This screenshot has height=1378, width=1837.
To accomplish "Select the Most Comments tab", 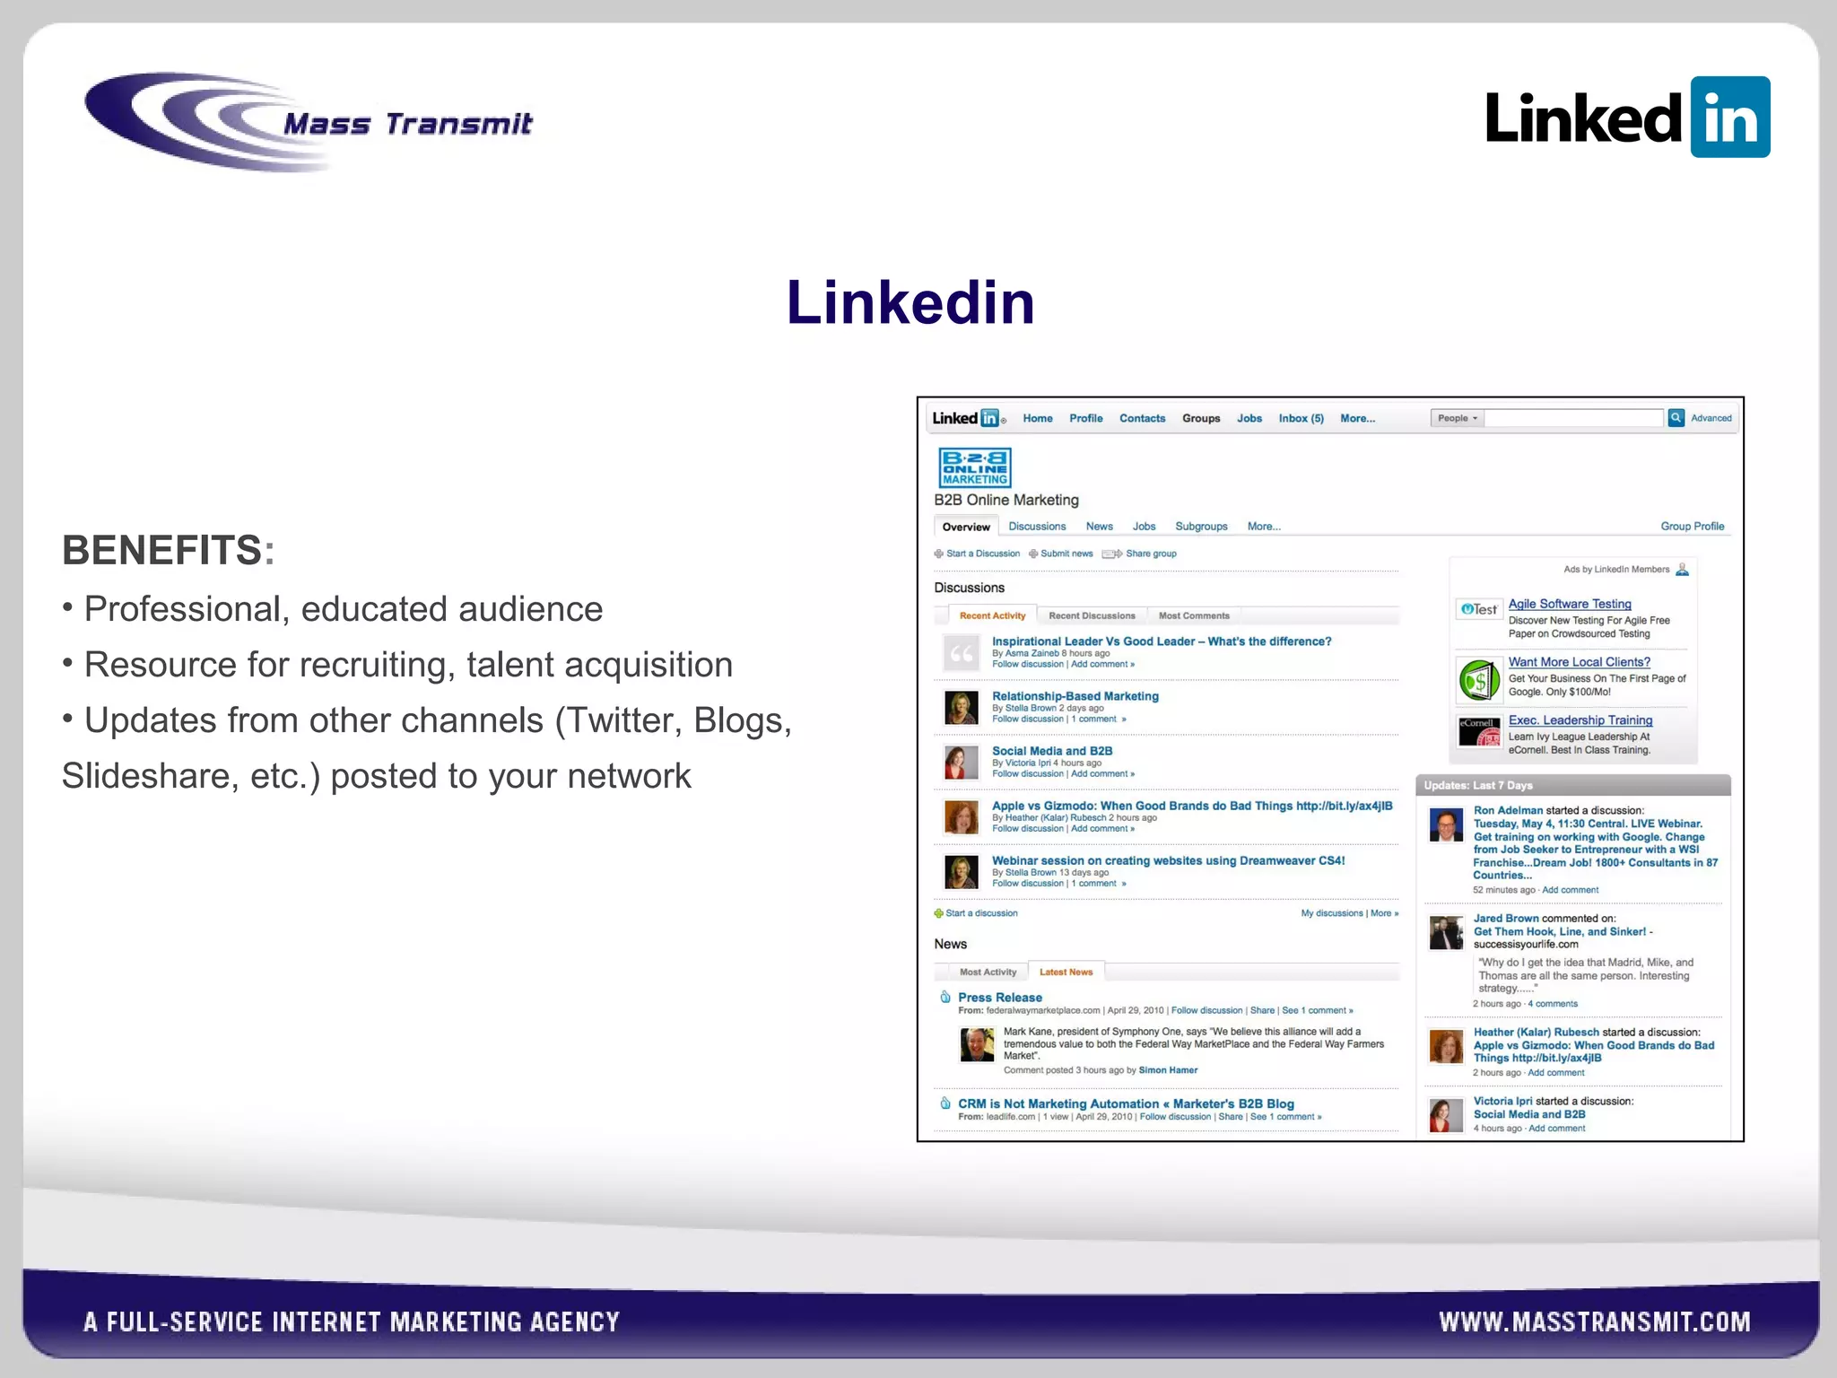I will (1194, 615).
